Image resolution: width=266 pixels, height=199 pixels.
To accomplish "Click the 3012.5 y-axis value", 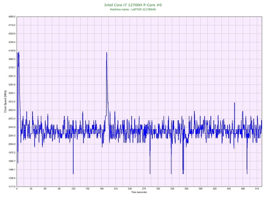I will (x=12, y=101).
